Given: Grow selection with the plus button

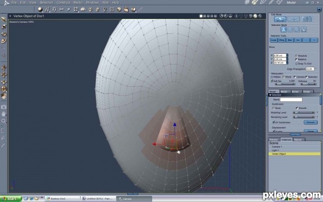Looking at the screenshot, I should (x=314, y=40).
